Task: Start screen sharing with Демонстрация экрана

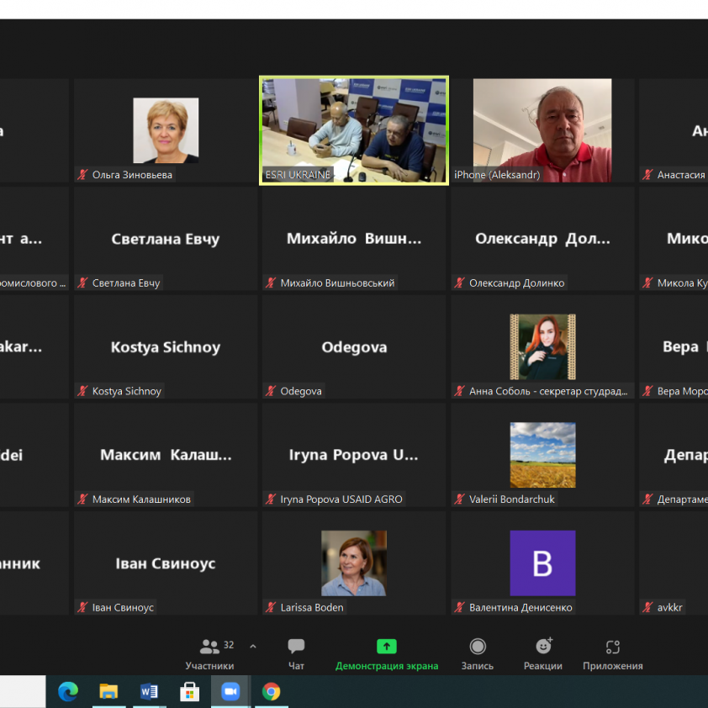Action: [x=386, y=647]
